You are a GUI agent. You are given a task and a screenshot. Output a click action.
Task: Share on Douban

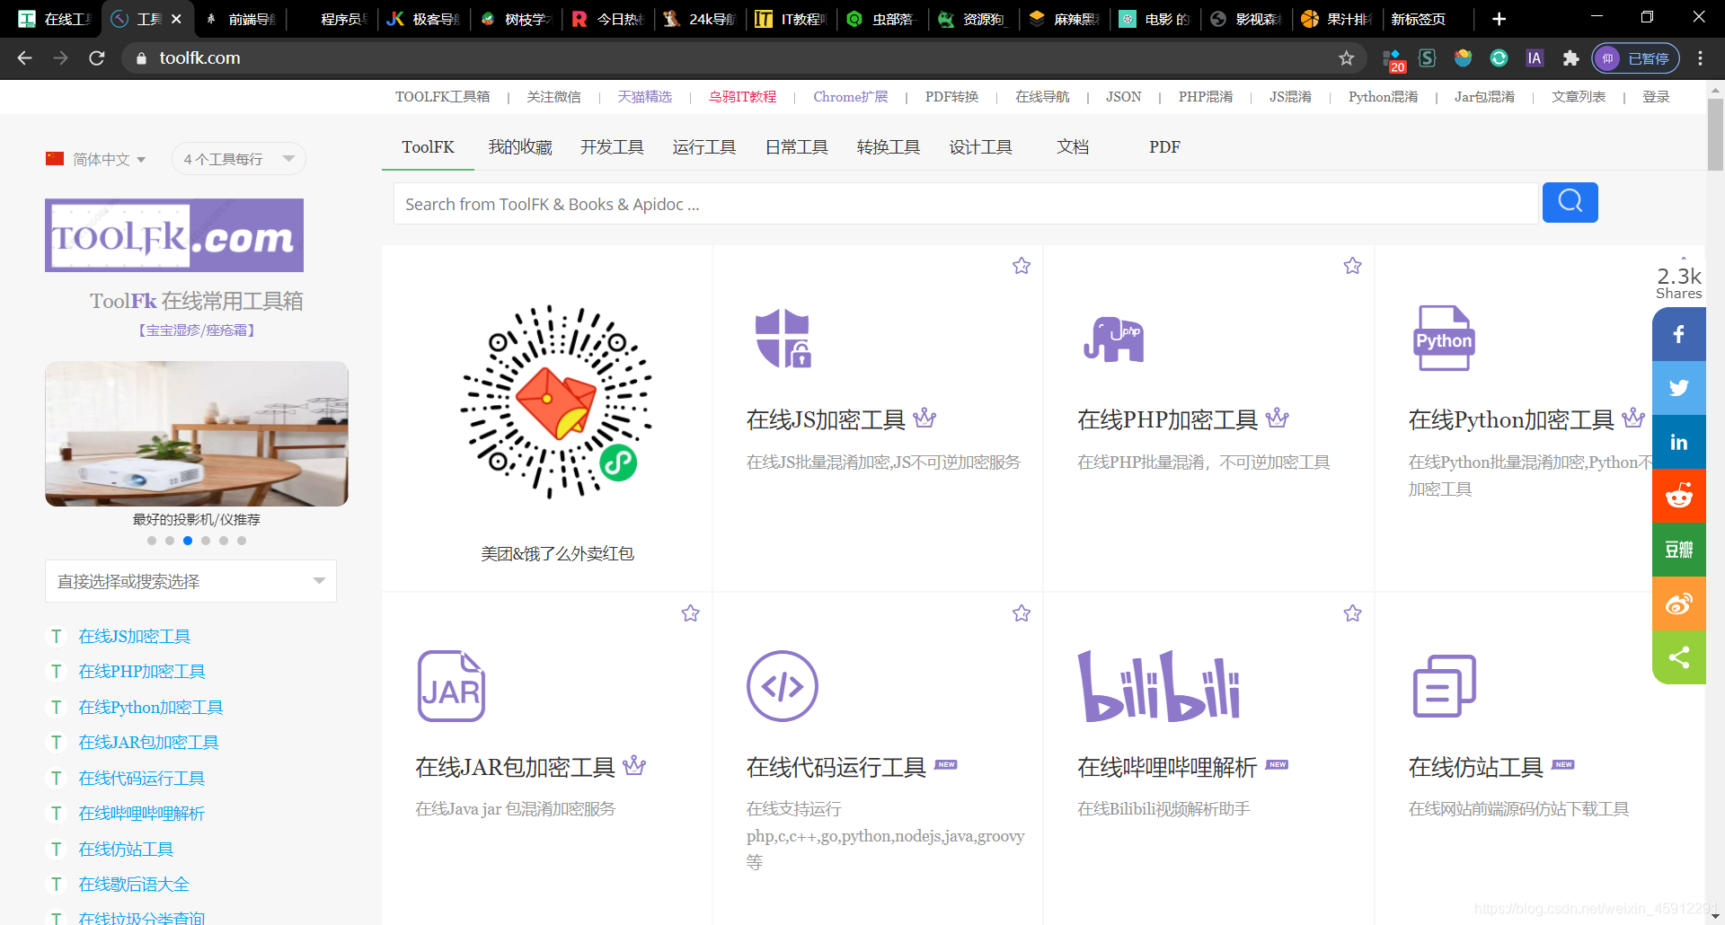1678,550
